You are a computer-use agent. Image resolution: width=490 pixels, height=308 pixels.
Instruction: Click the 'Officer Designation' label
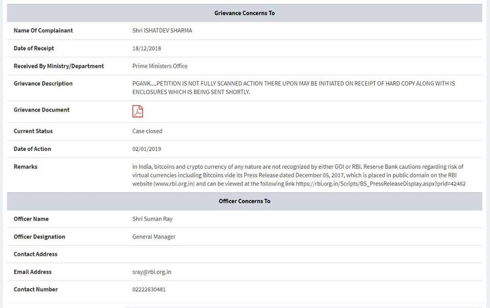(39, 237)
